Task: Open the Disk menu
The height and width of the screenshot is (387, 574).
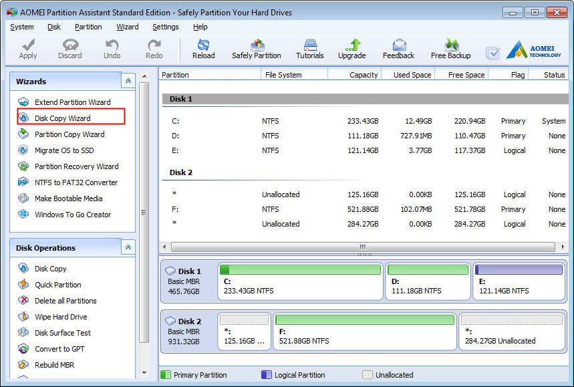Action: coord(54,27)
